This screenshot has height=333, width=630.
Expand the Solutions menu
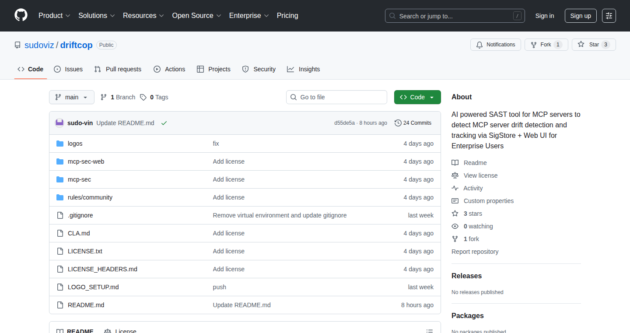point(97,16)
